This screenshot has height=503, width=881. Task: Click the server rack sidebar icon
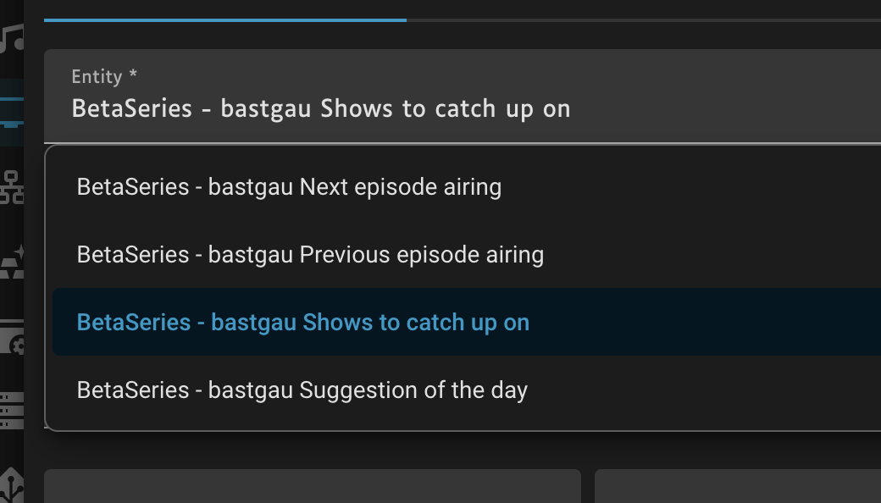tap(11, 411)
